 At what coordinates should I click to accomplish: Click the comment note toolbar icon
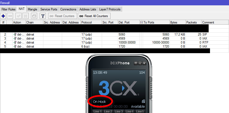pos(34,16)
